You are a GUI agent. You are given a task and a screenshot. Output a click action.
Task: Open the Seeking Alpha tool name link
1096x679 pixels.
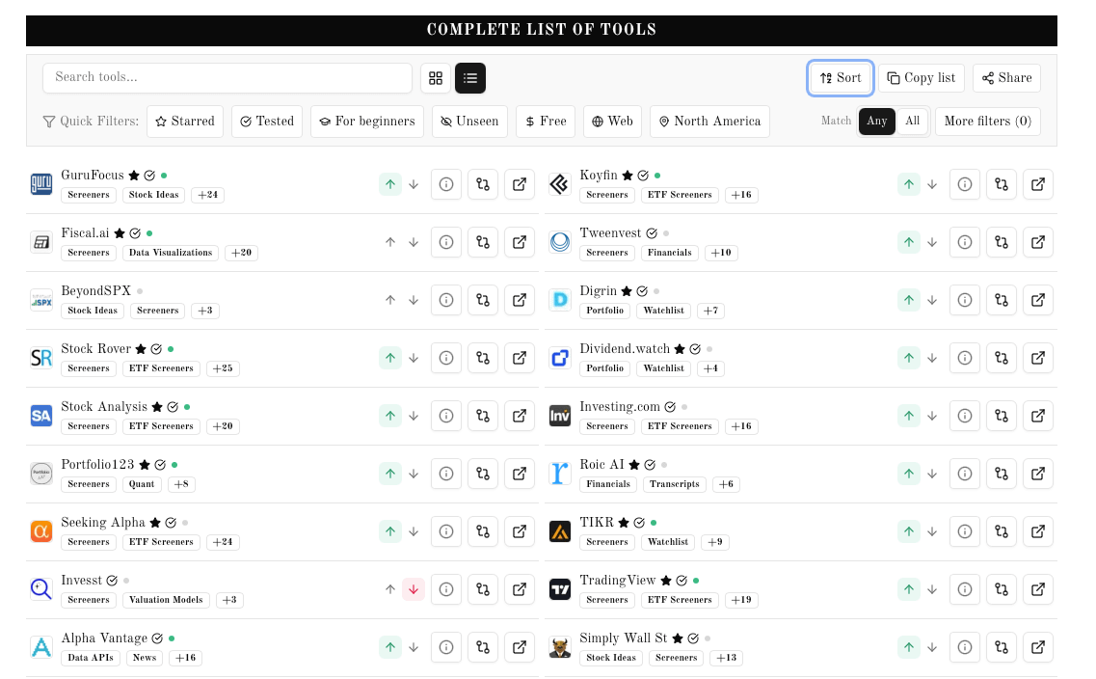coord(103,523)
